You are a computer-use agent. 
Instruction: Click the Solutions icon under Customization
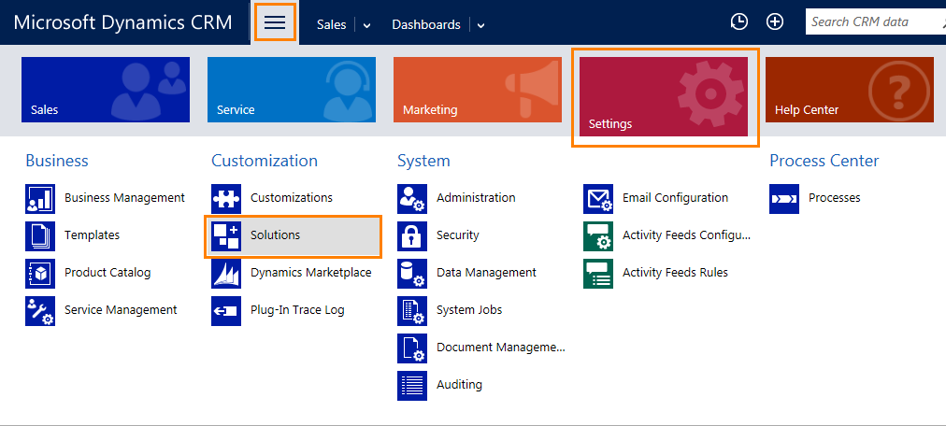[x=226, y=235]
